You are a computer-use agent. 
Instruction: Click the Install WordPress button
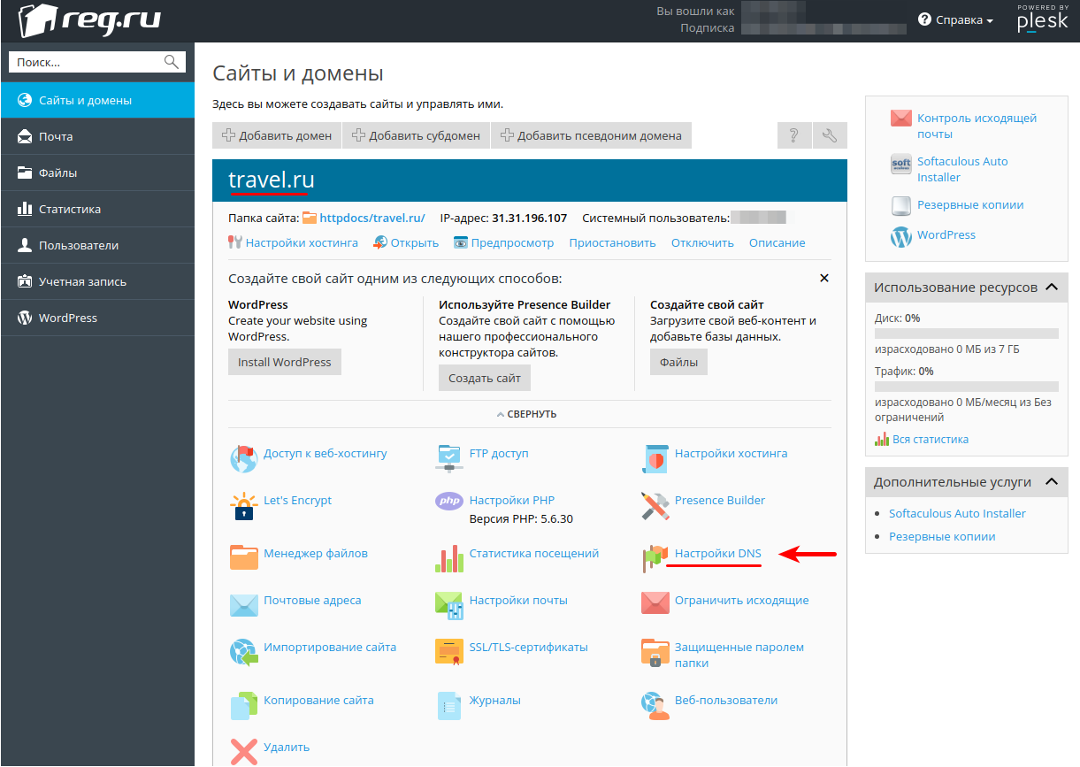point(284,362)
